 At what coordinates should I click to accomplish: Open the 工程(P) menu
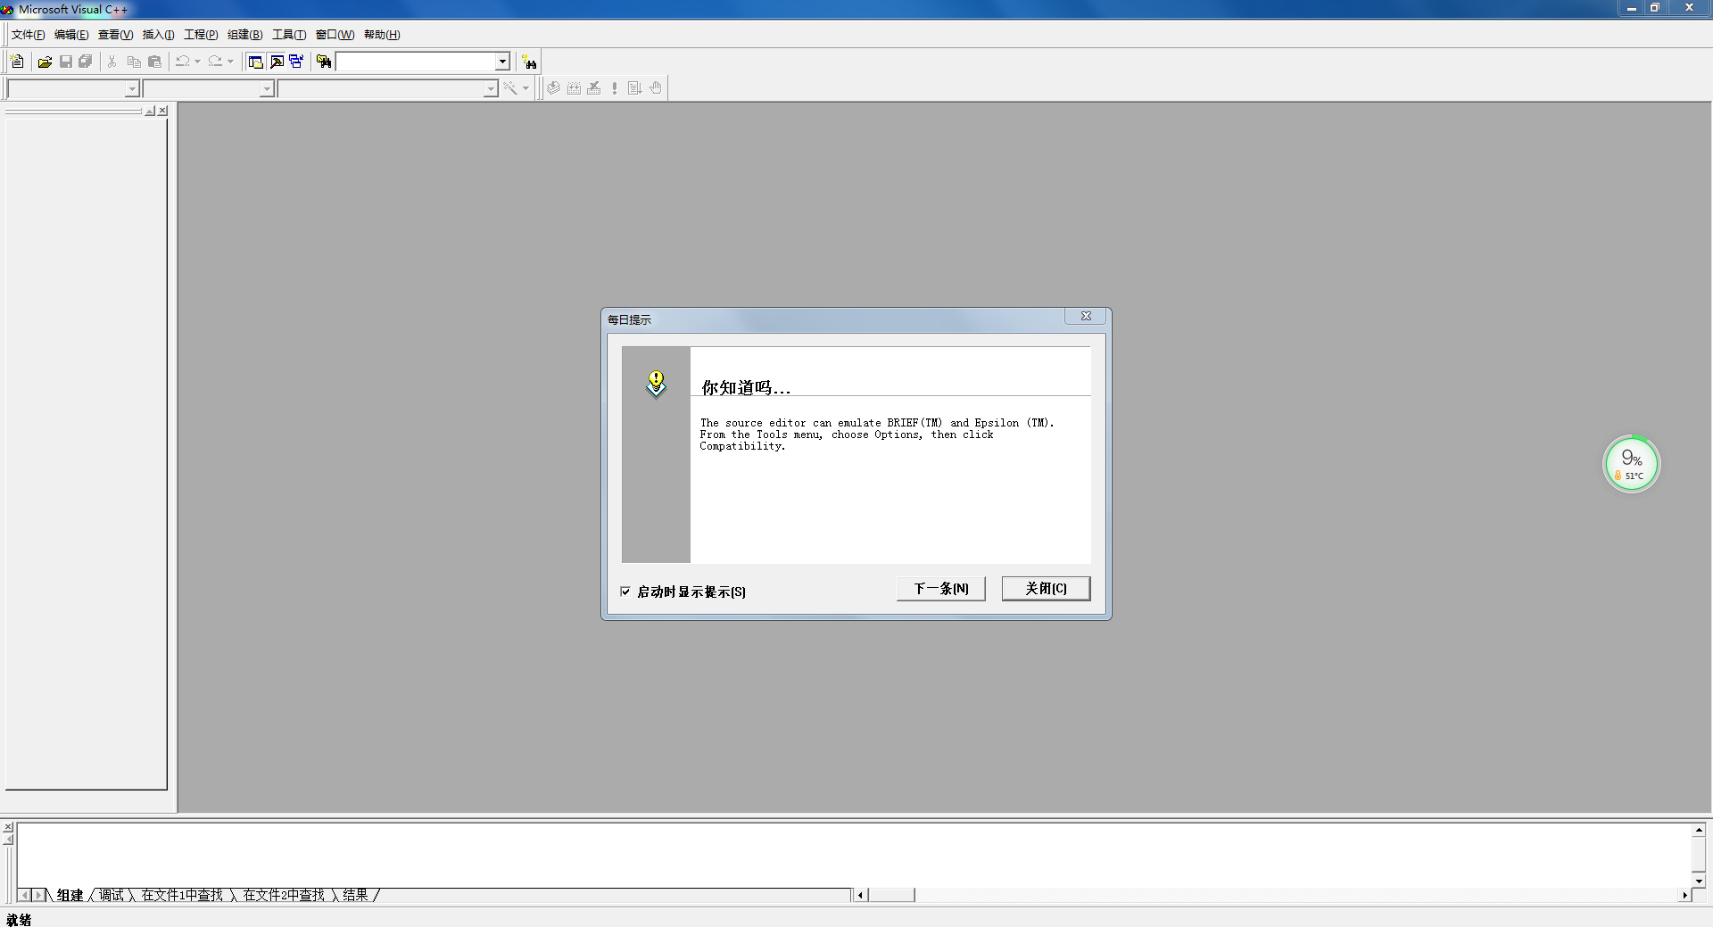pos(201,35)
